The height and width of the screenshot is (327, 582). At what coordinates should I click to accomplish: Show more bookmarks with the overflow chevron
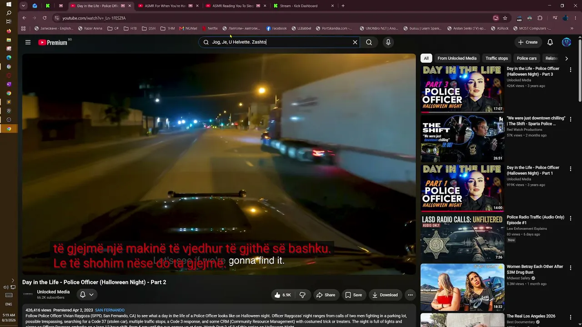[572, 28]
